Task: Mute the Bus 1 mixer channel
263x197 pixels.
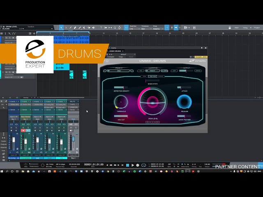Action: [x=71, y=128]
